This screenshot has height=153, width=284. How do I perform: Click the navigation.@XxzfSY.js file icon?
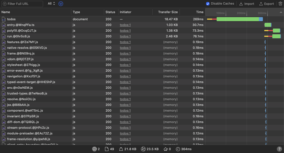coord(4,76)
